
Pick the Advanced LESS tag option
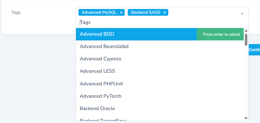click(97, 71)
